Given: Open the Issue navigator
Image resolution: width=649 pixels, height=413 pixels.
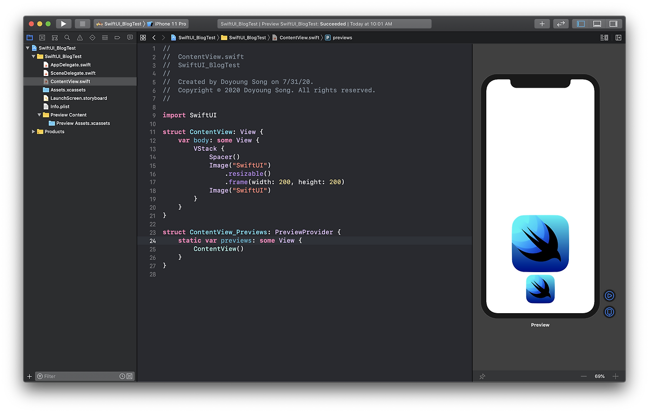Looking at the screenshot, I should click(80, 37).
